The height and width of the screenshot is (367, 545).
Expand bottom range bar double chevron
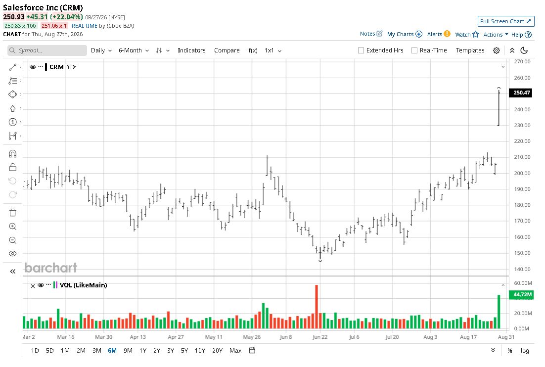click(493, 350)
